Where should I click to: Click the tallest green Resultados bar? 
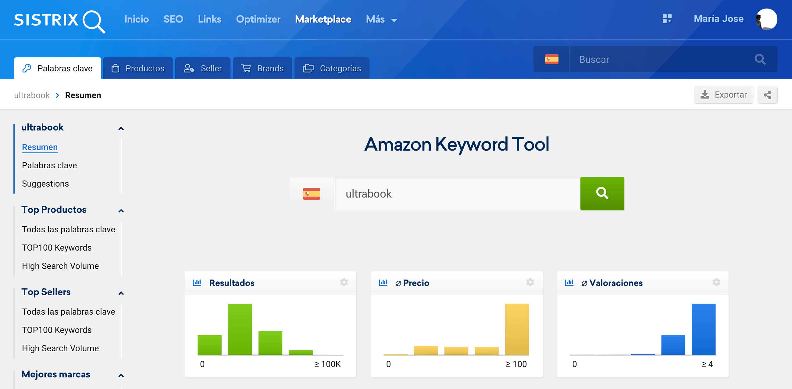pos(240,329)
